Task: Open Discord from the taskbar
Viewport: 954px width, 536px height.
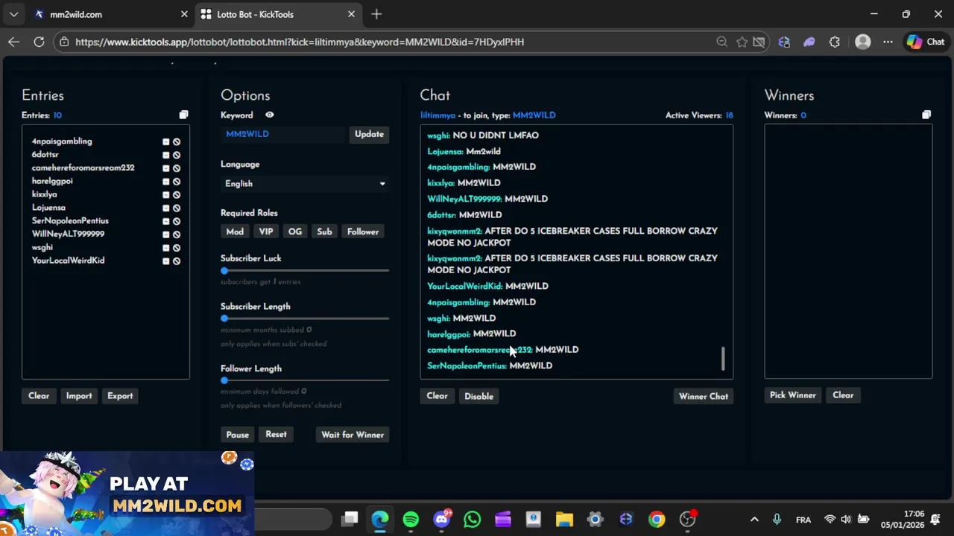Action: [x=442, y=519]
